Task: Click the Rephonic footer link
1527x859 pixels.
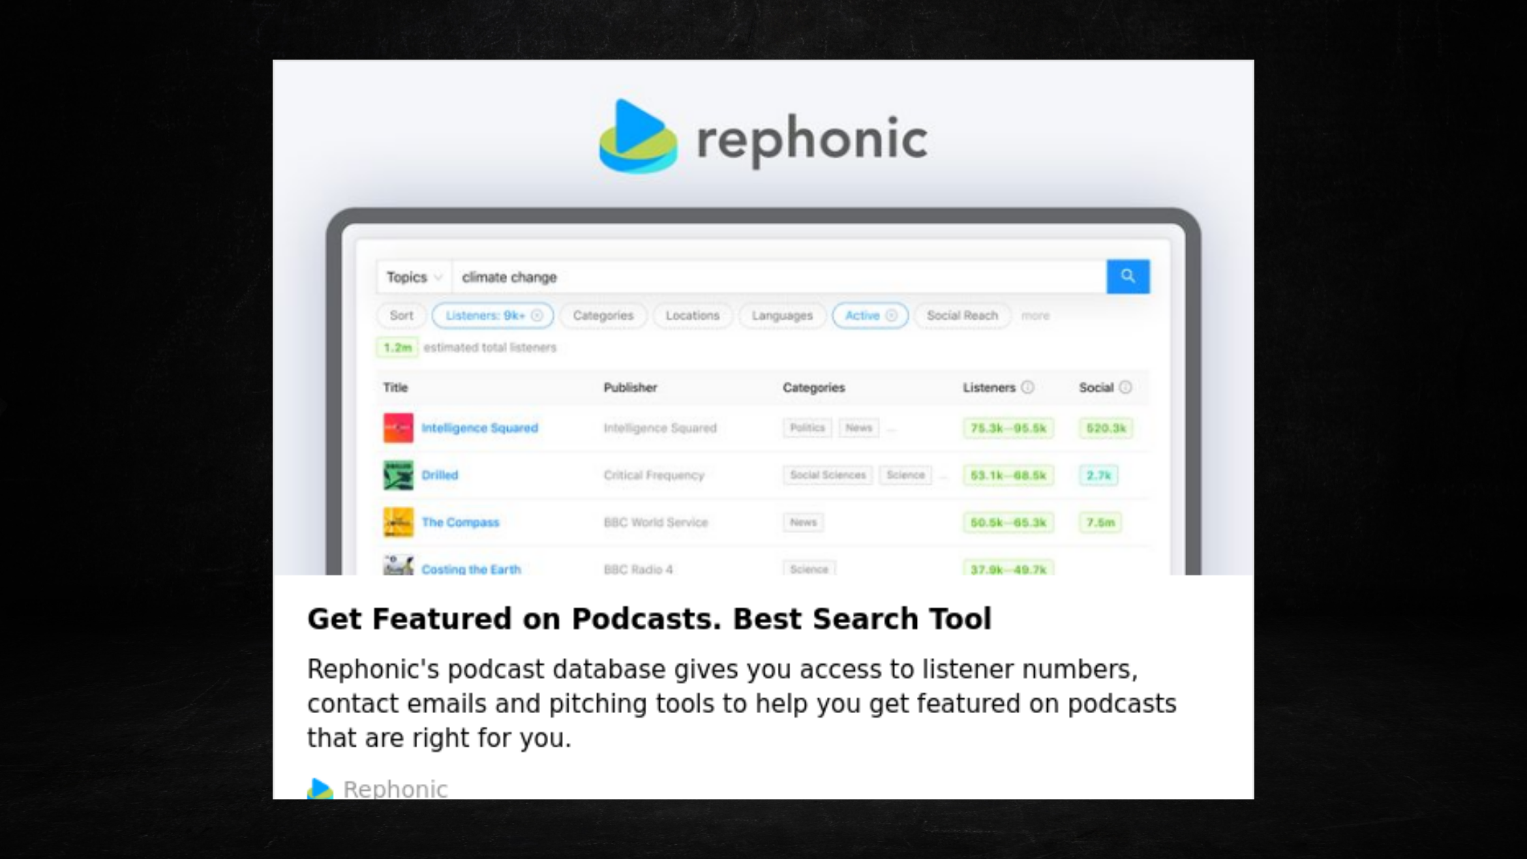Action: coord(395,789)
